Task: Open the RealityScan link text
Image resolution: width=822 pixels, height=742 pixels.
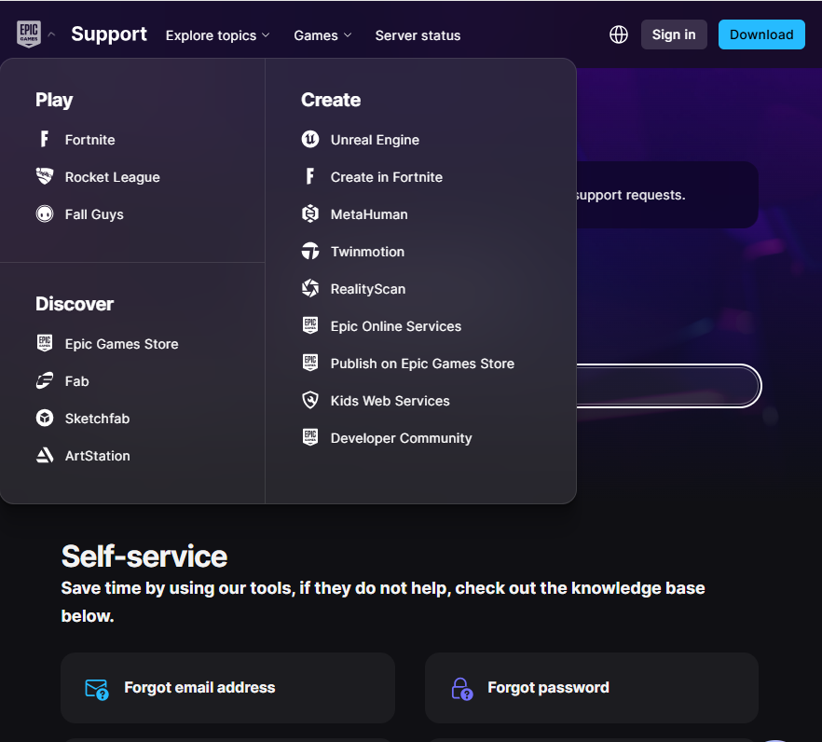Action: (x=368, y=289)
